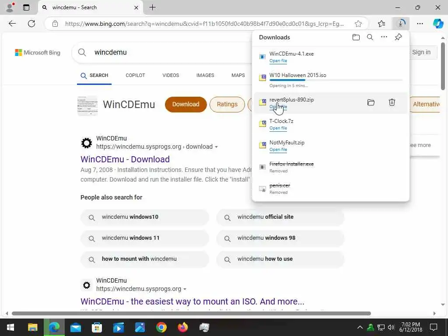The width and height of the screenshot is (448, 336).
Task: Click Open file under WinCDEmu-4.1.exe
Action: (x=278, y=61)
